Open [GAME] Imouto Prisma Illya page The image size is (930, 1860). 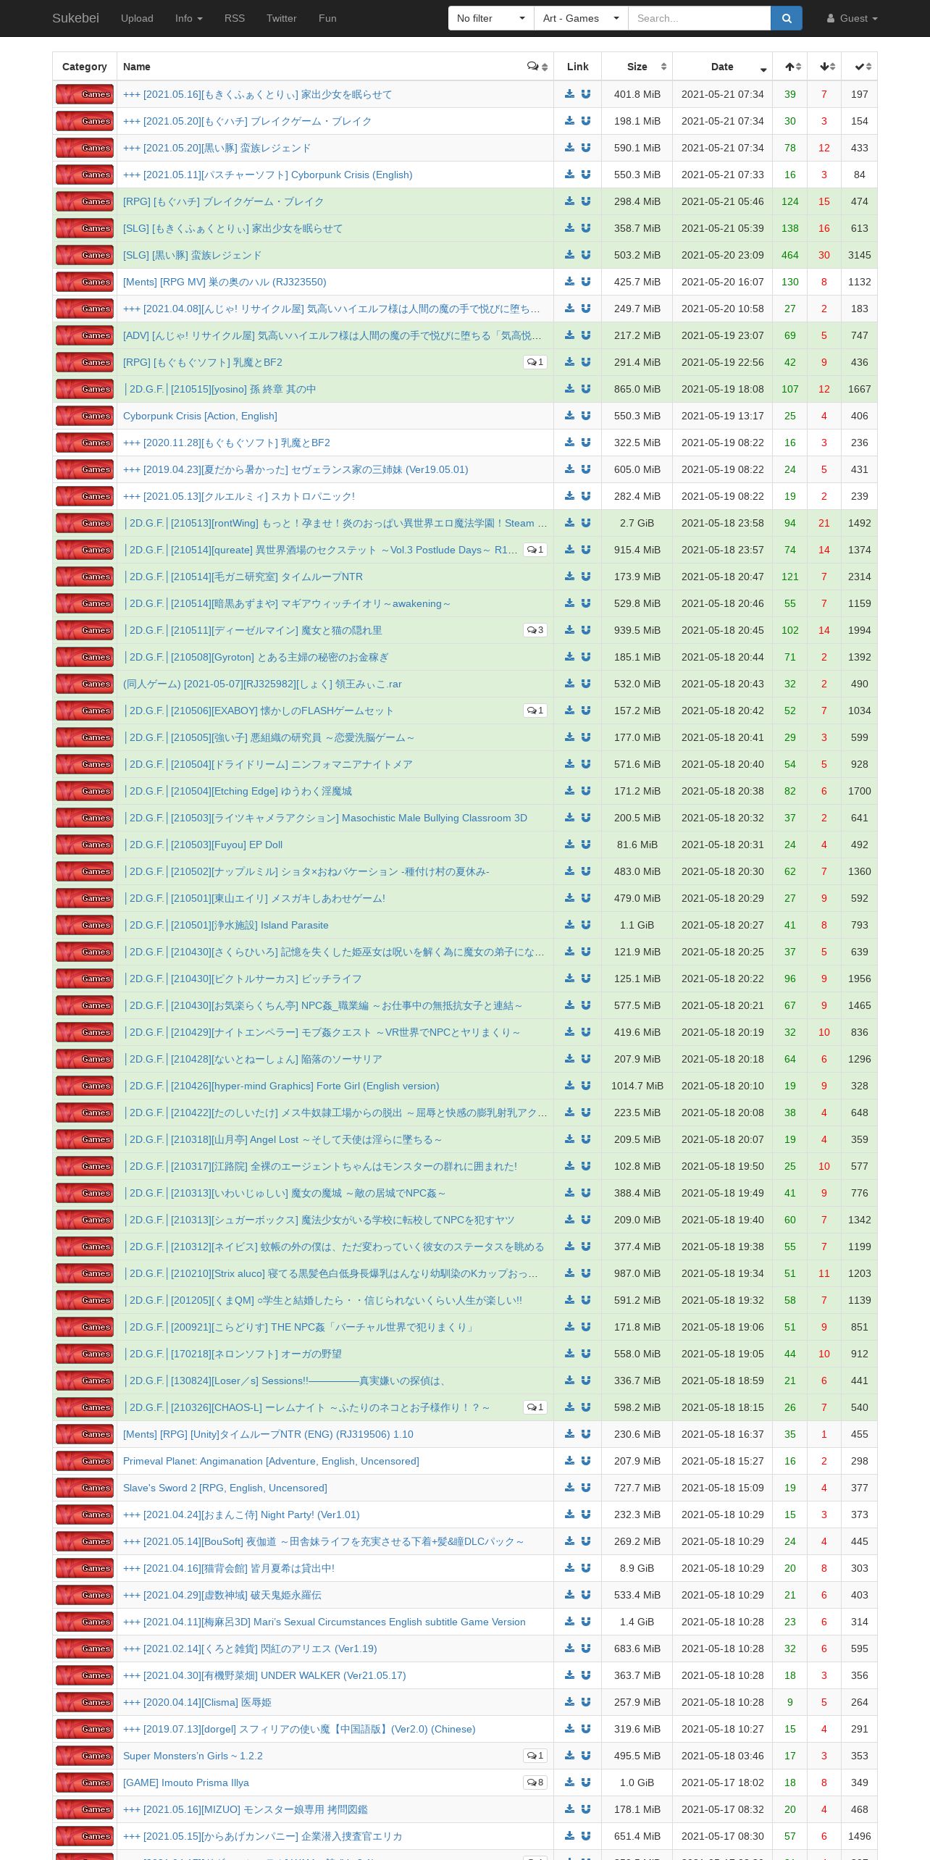(186, 1782)
